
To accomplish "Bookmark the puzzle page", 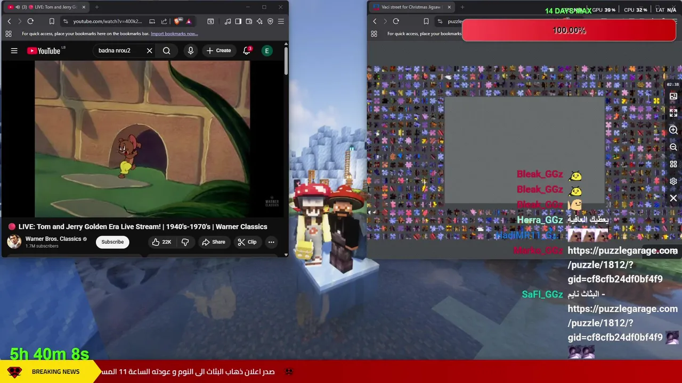I will (426, 21).
